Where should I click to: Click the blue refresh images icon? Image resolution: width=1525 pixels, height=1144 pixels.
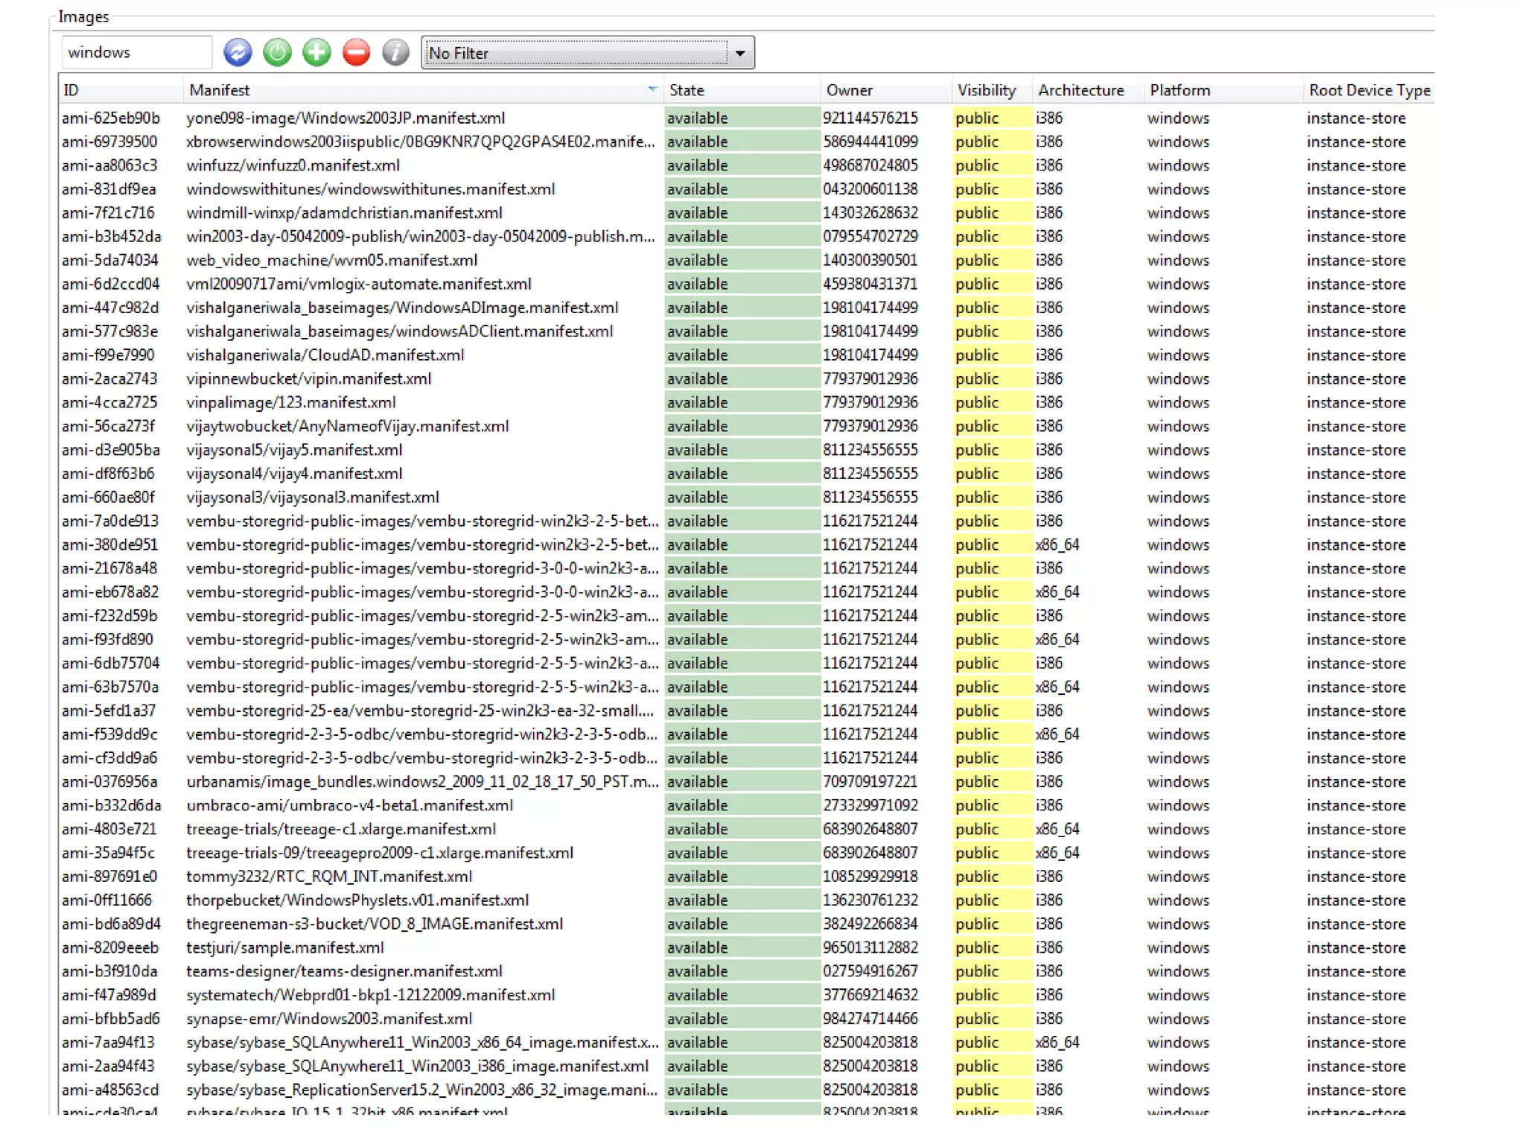(238, 53)
